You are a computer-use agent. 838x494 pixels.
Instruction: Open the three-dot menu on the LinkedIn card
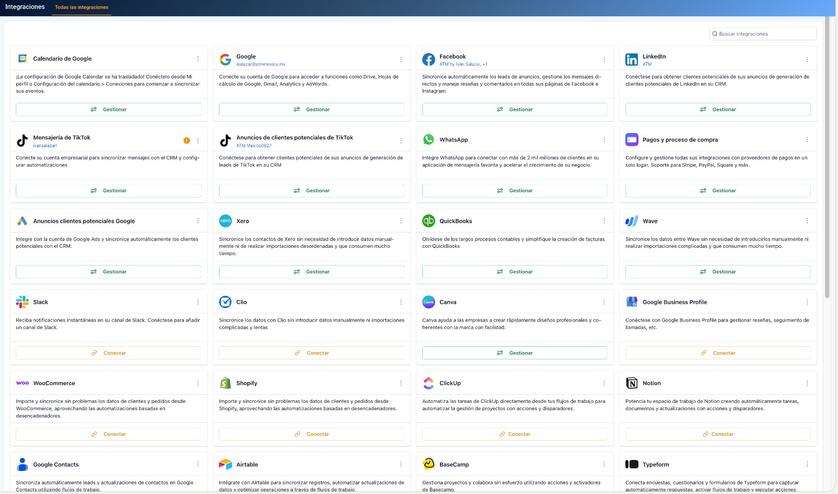pos(808,60)
